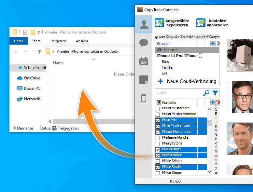Check the Mike Schatz checkbox

point(158,161)
